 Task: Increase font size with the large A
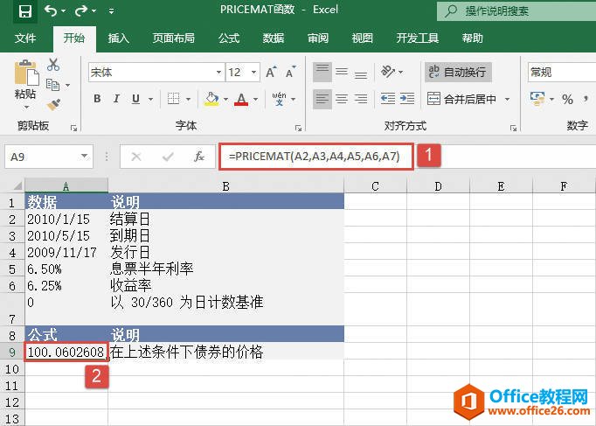point(271,72)
